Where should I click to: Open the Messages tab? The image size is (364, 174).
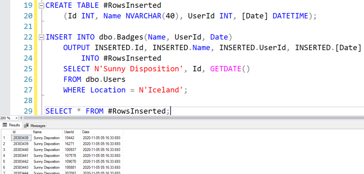point(35,125)
